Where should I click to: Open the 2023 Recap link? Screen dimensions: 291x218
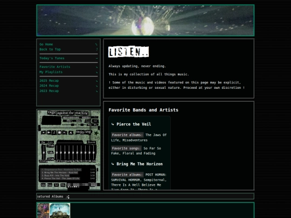tap(49, 91)
